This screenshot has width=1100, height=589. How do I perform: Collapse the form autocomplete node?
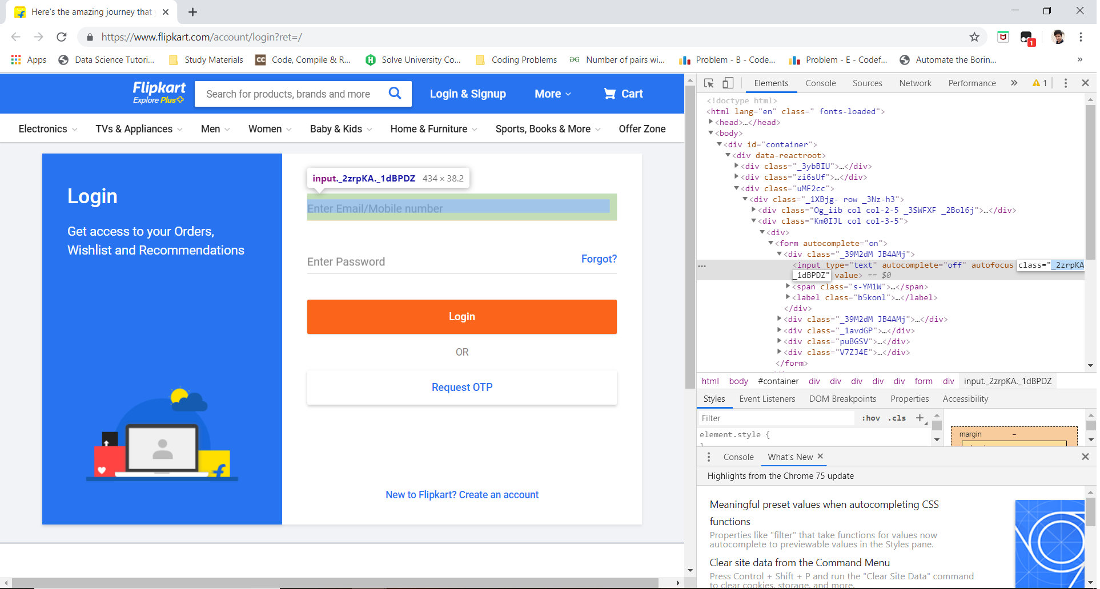click(x=770, y=243)
